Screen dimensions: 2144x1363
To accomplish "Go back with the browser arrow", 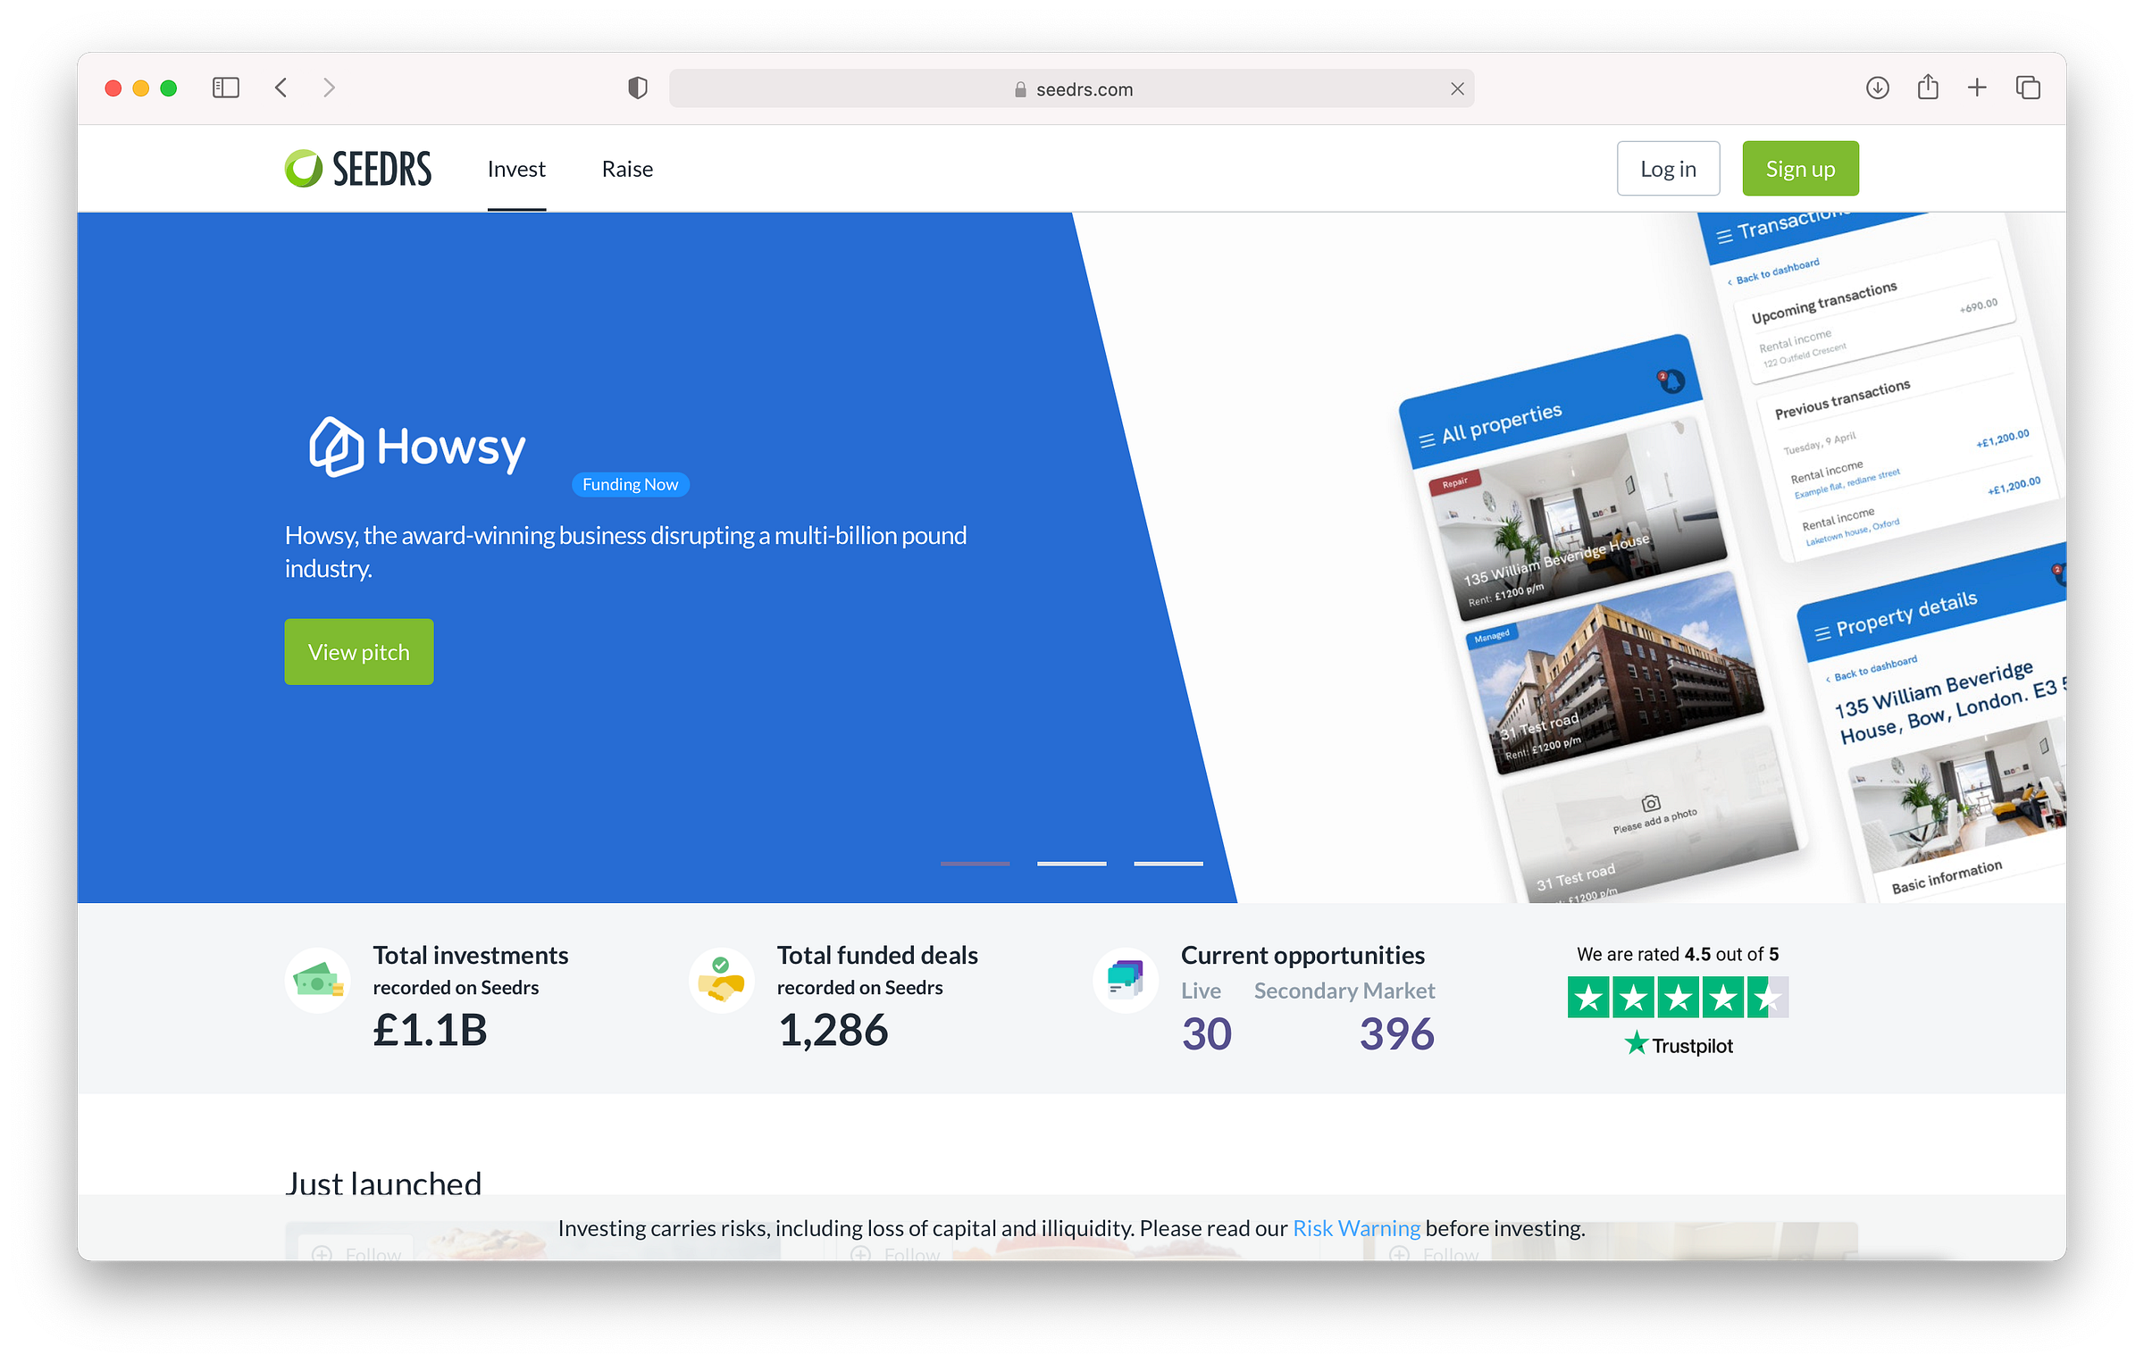I will click(281, 88).
